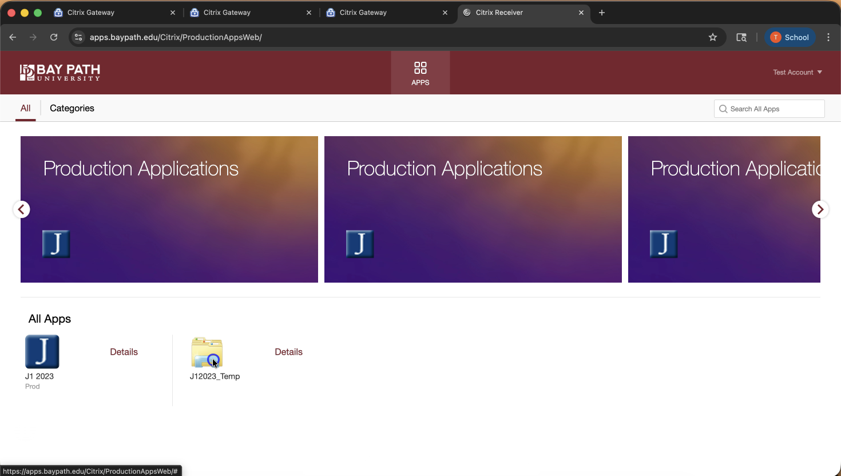Open Details link for J1 2023
This screenshot has width=841, height=476.
tap(124, 352)
